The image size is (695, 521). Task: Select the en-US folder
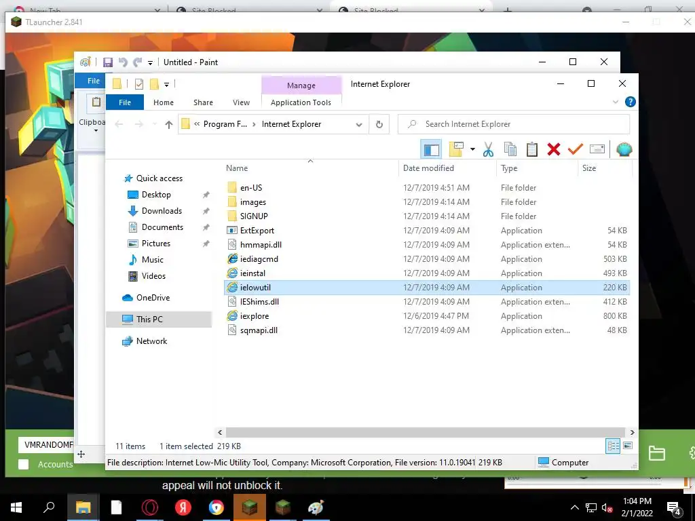(251, 188)
